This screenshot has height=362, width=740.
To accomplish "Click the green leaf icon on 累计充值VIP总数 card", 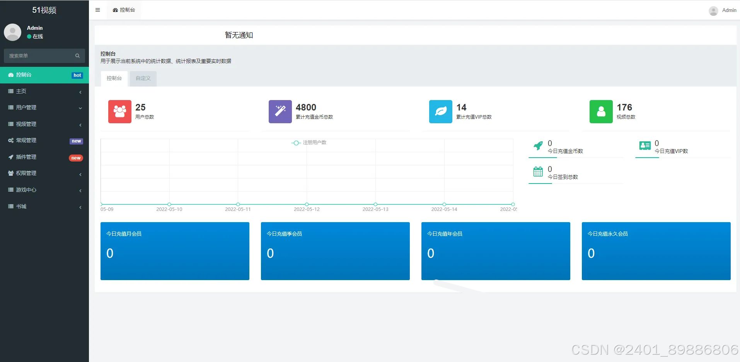I will click(440, 111).
